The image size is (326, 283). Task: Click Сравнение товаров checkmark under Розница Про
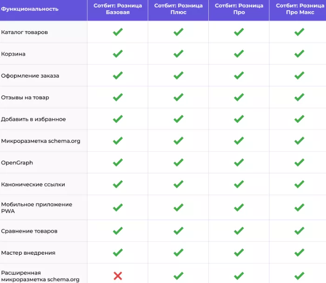click(x=239, y=231)
